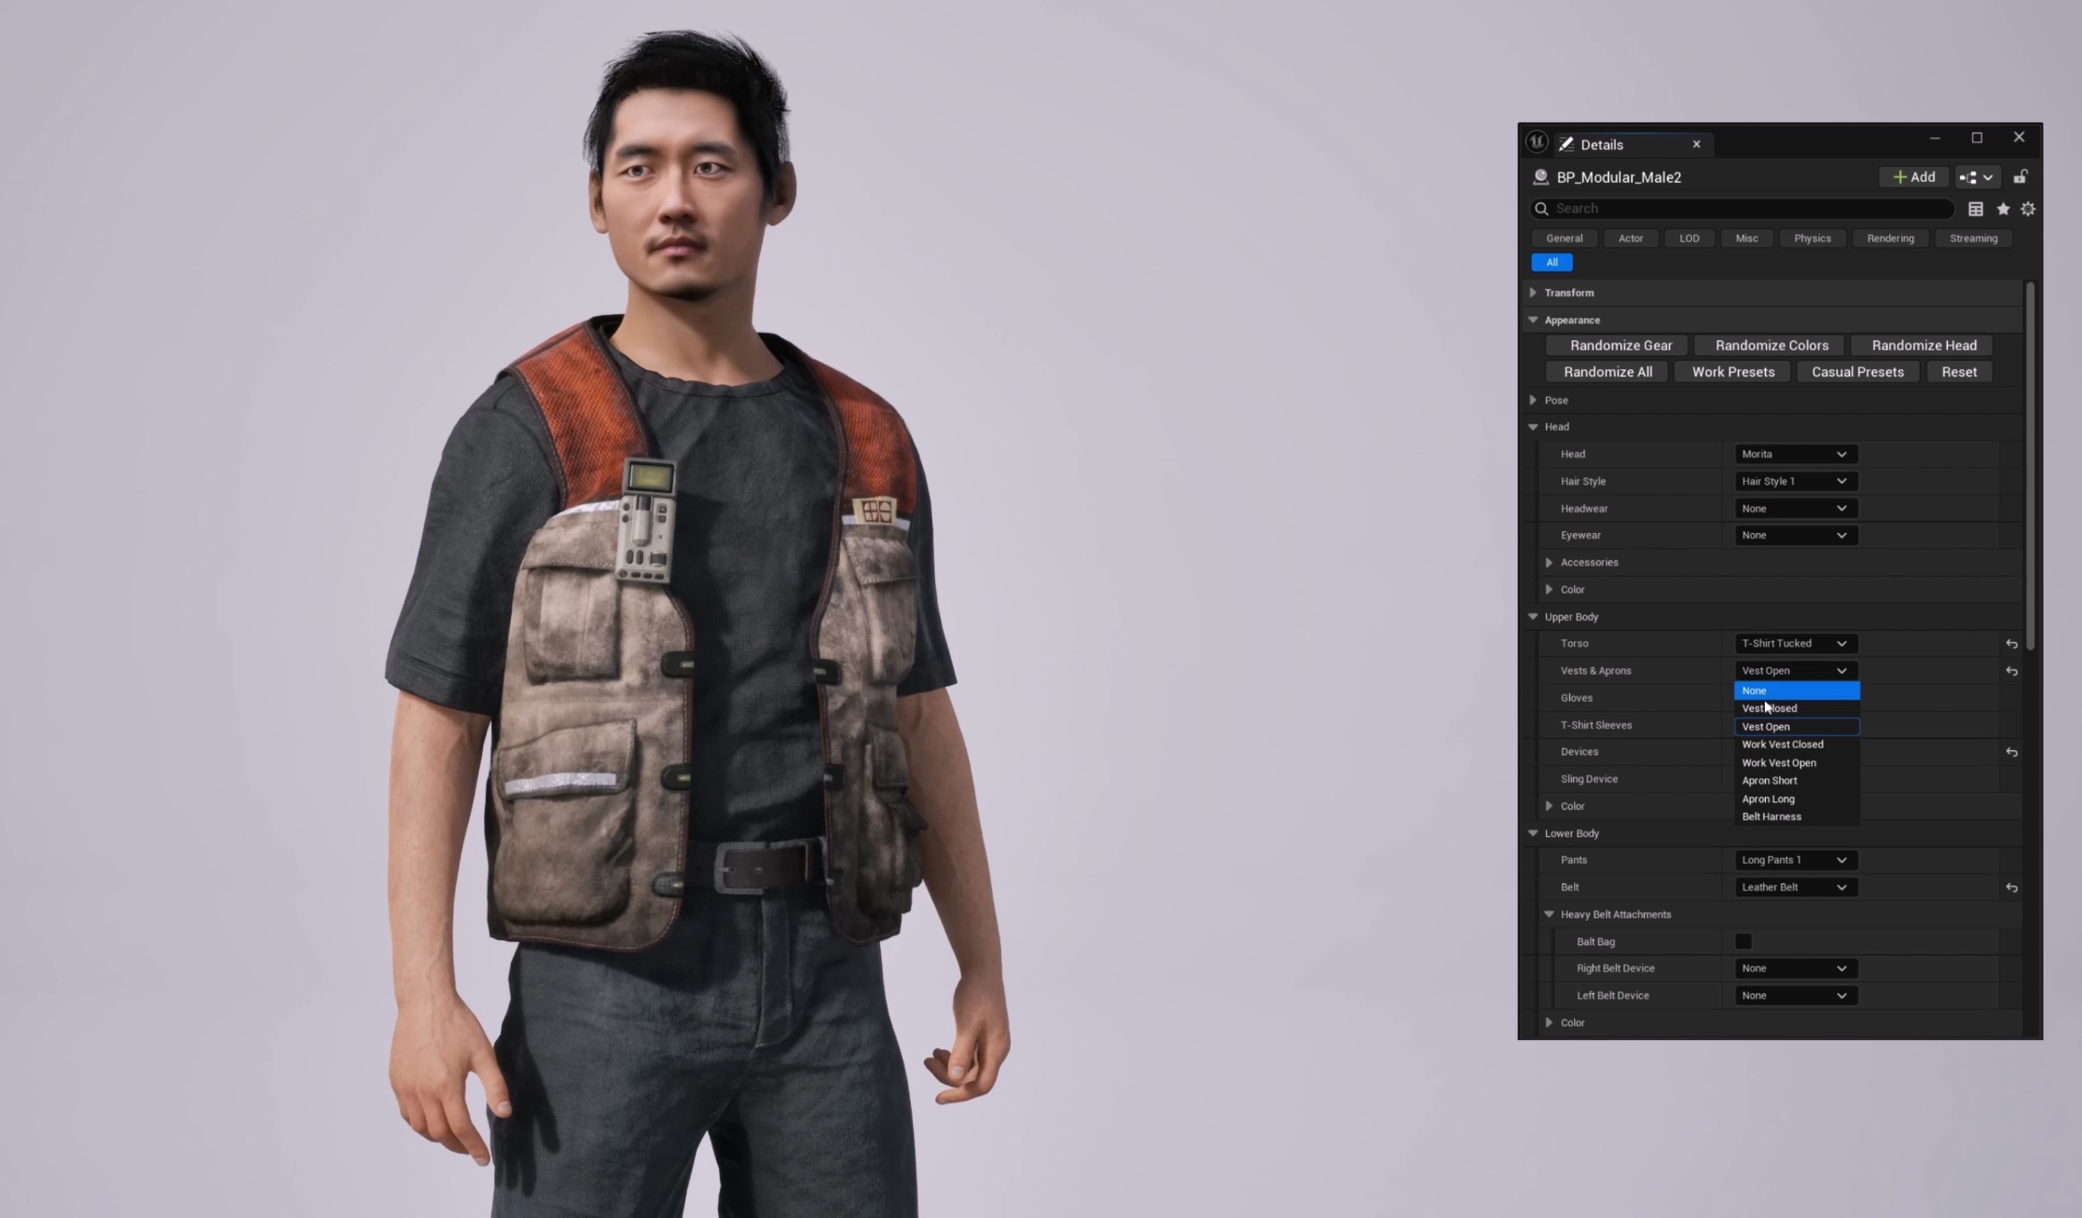Toggle the Physics filter on
The image size is (2082, 1218).
(1812, 239)
